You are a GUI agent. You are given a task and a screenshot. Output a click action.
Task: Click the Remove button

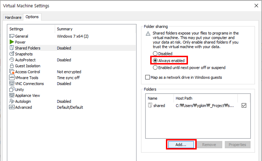coord(209,145)
